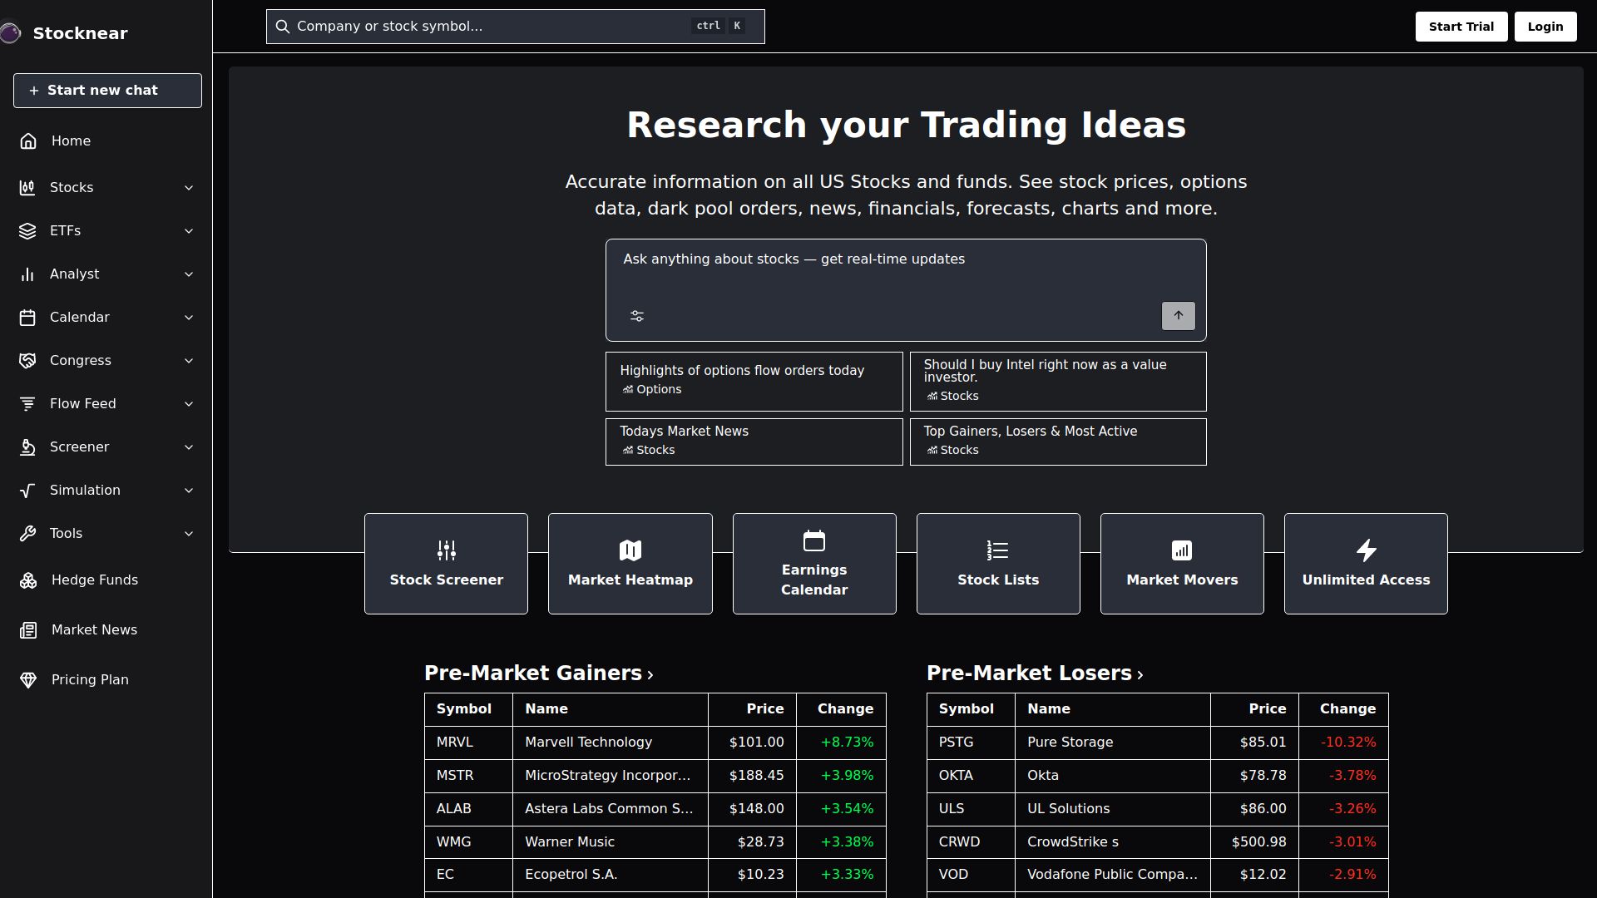Open chat filter settings sliders icon
This screenshot has width=1597, height=898.
(637, 316)
